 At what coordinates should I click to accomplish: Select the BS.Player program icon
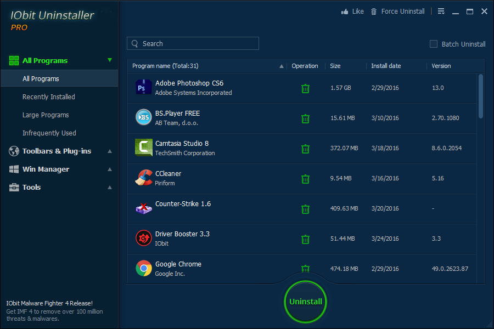143,117
